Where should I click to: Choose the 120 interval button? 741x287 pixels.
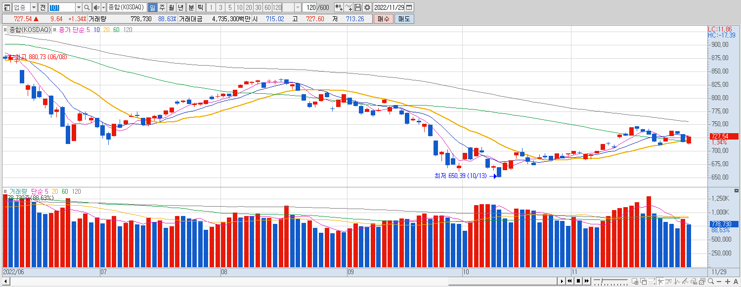pyautogui.click(x=277, y=7)
